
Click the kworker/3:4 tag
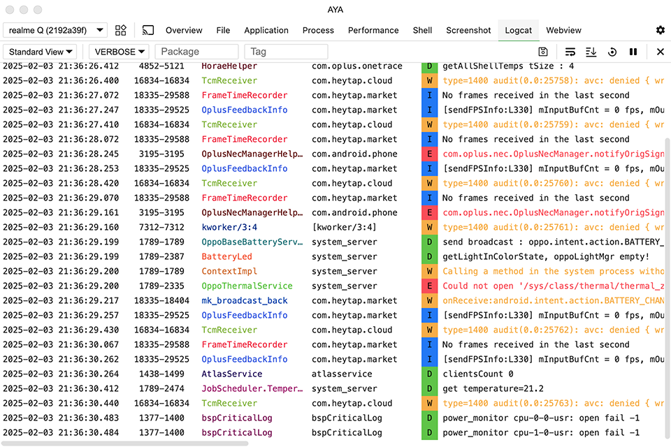(x=229, y=227)
